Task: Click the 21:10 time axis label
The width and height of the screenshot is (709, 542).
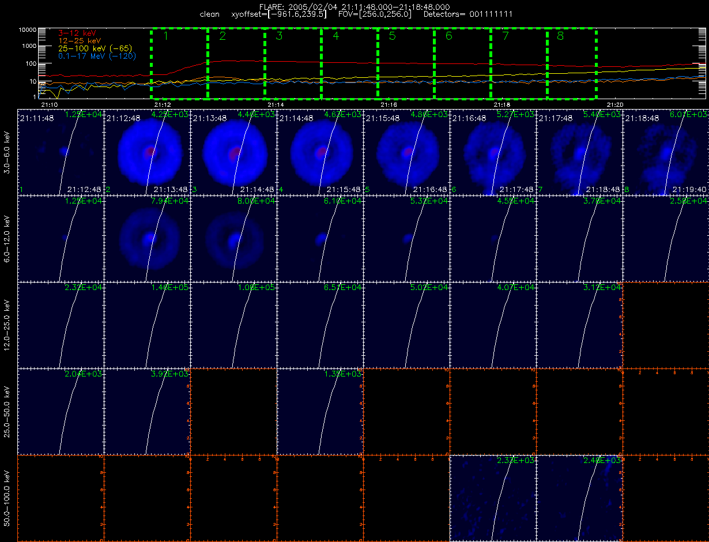Action: tap(50, 104)
